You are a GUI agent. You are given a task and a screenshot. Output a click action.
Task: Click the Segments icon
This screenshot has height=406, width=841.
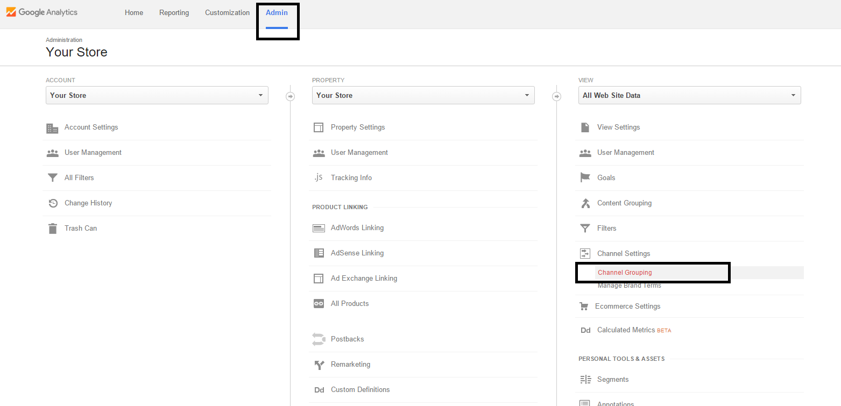pos(585,380)
